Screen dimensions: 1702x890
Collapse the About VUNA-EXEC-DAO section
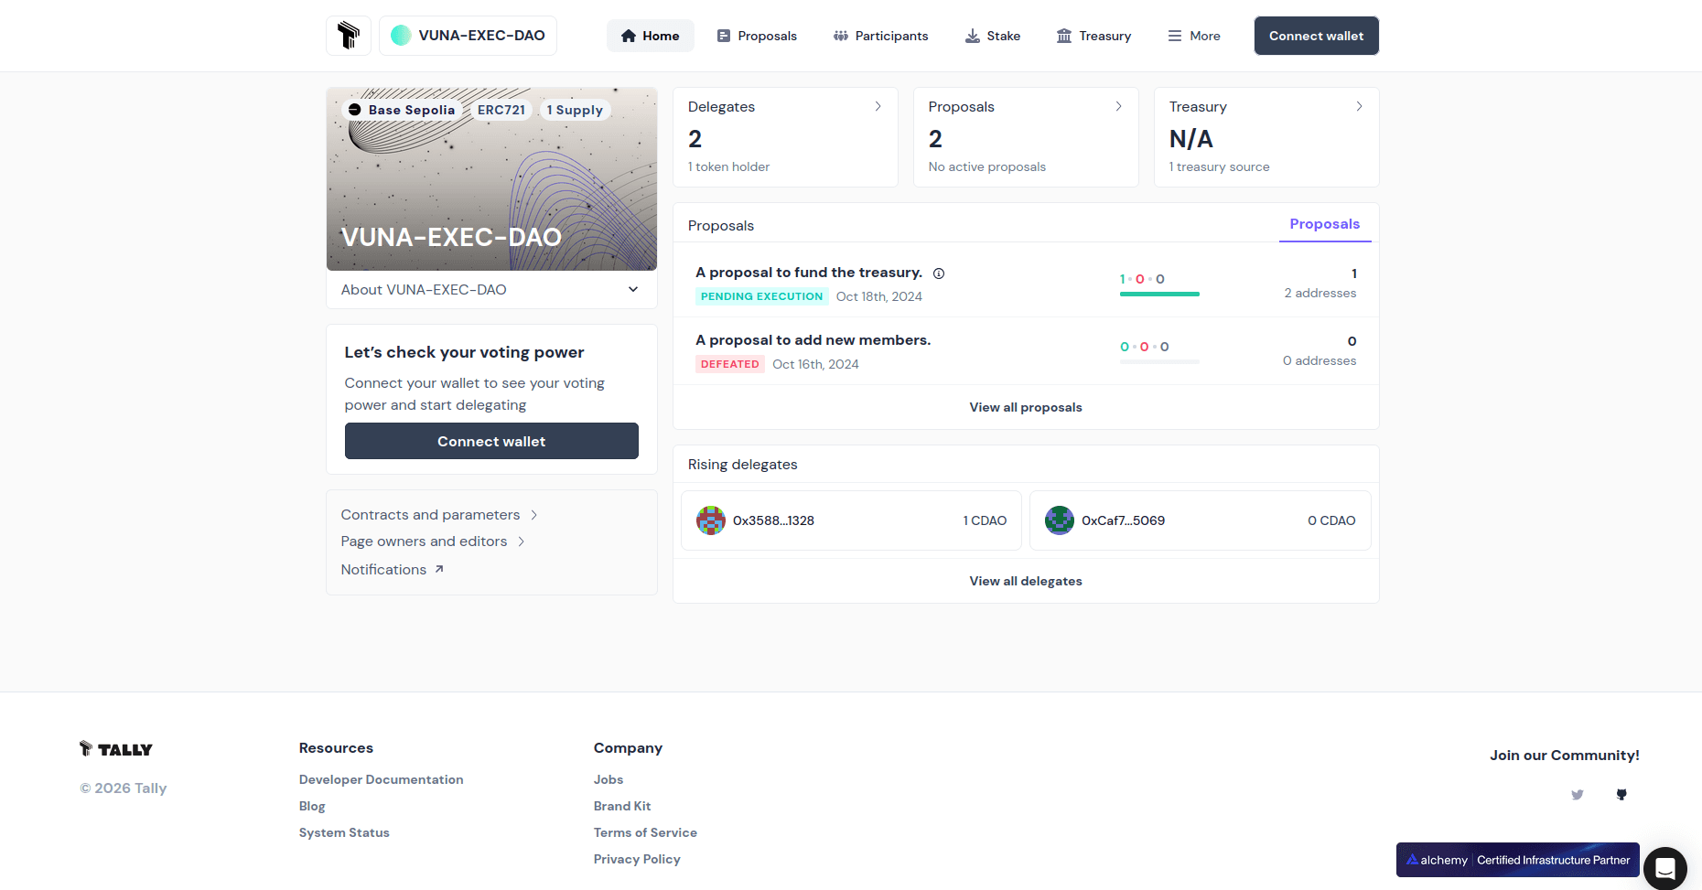pos(632,289)
